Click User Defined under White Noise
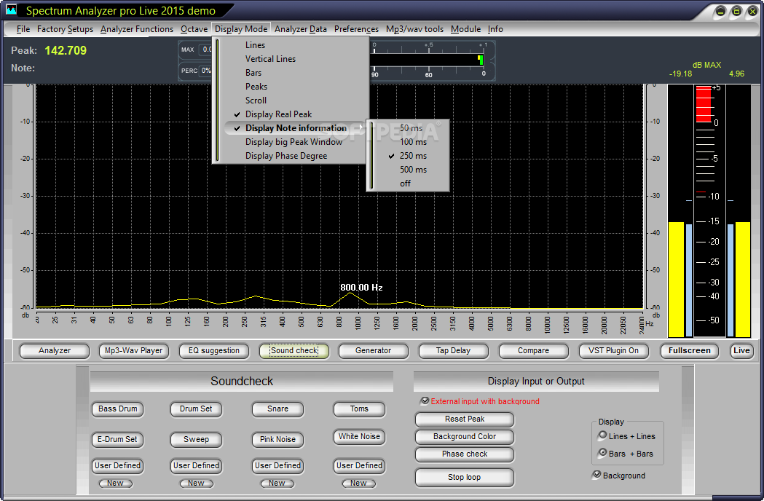Viewport: 764px width, 501px height. (x=359, y=465)
